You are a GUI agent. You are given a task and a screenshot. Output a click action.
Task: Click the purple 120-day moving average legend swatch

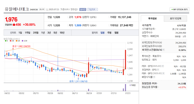coord(22,41)
